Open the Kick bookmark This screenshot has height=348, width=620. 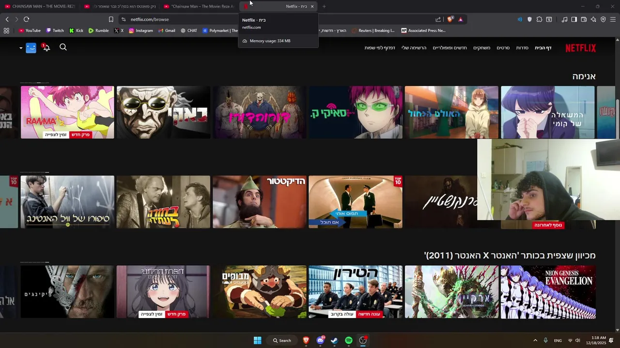pos(76,30)
